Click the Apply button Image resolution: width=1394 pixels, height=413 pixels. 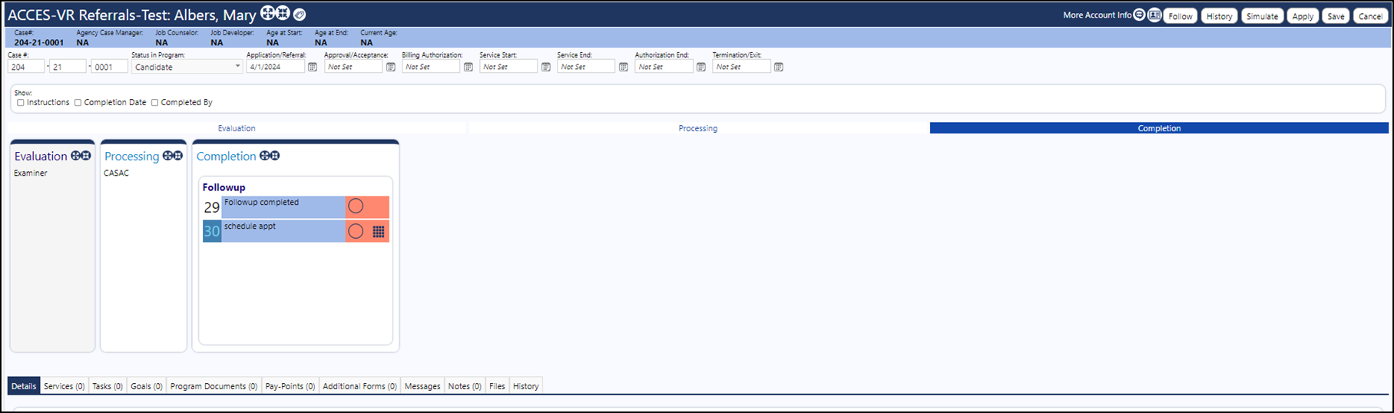coord(1303,16)
